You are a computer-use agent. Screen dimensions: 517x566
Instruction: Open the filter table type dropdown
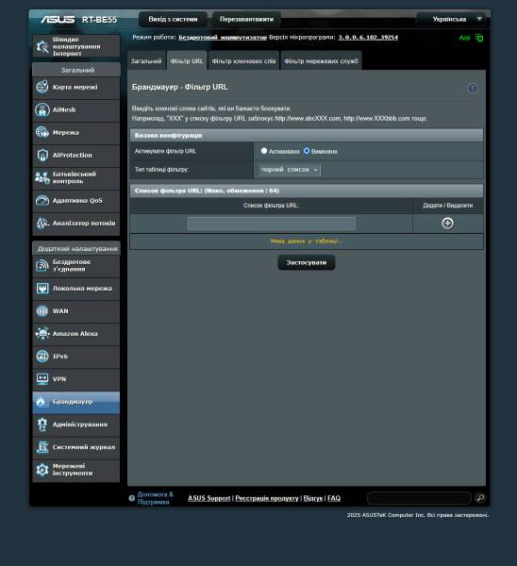[x=290, y=170]
